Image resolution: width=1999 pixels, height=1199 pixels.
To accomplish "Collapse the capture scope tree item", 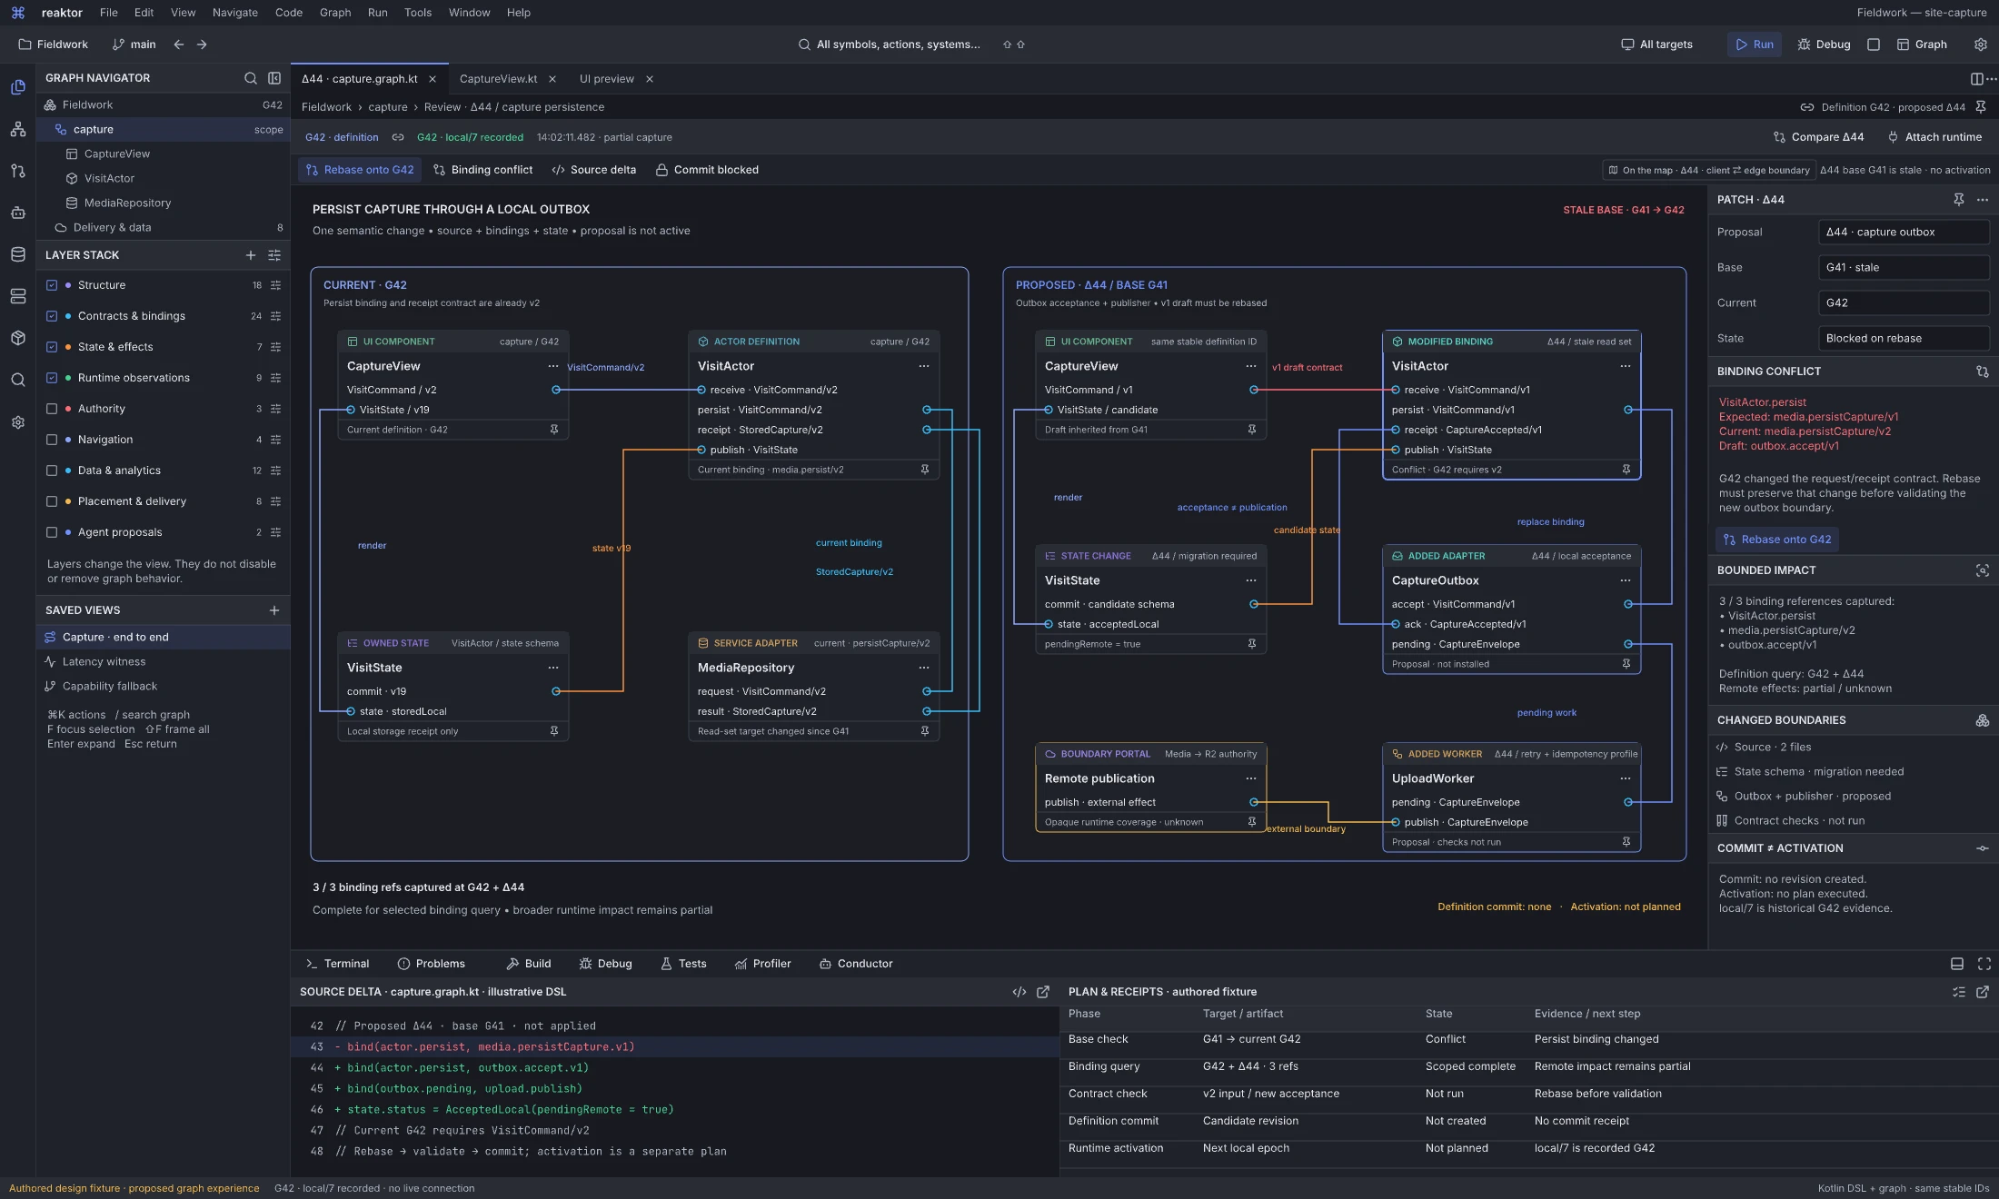I will (x=164, y=130).
